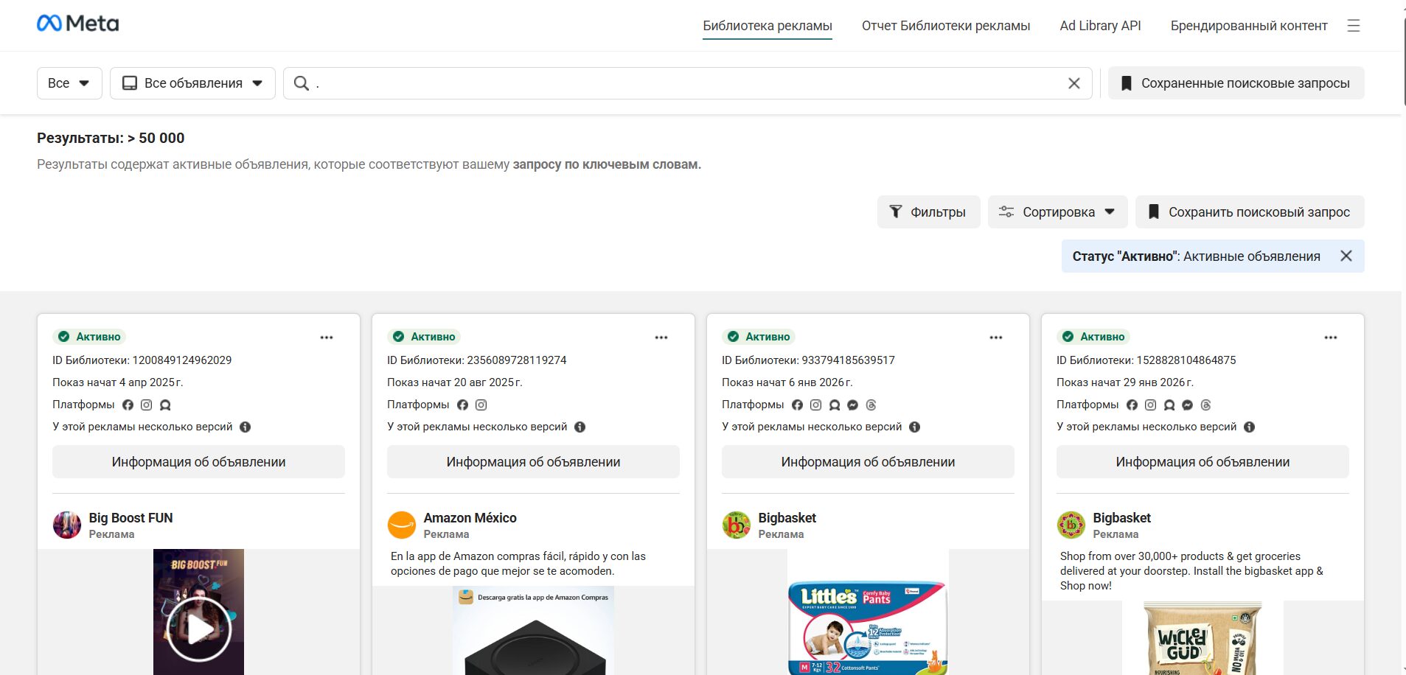Open the 'Сортировка' dropdown

pyautogui.click(x=1057, y=211)
